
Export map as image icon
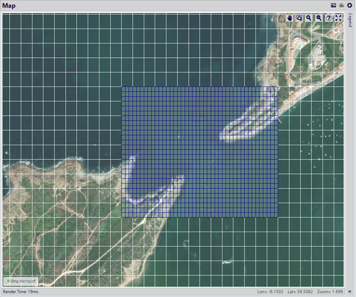333,6
